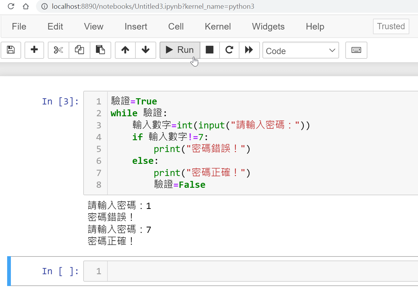
Task: Click the print("密碼錯誤！") line
Action: point(202,149)
